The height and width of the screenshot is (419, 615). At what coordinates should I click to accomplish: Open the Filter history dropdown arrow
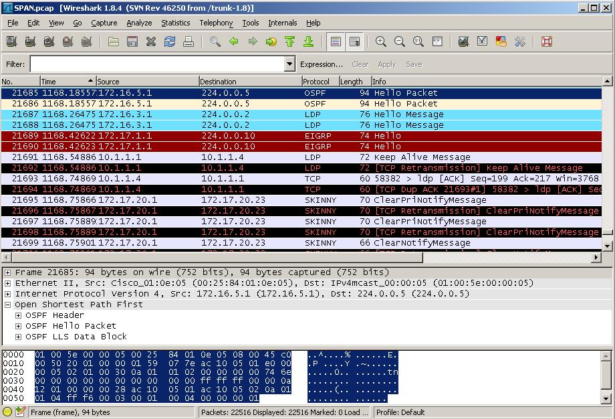[x=289, y=64]
